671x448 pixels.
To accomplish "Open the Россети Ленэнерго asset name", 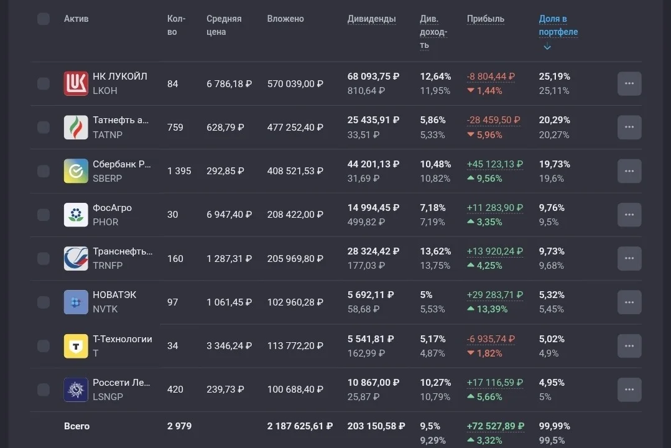I will pos(121,383).
